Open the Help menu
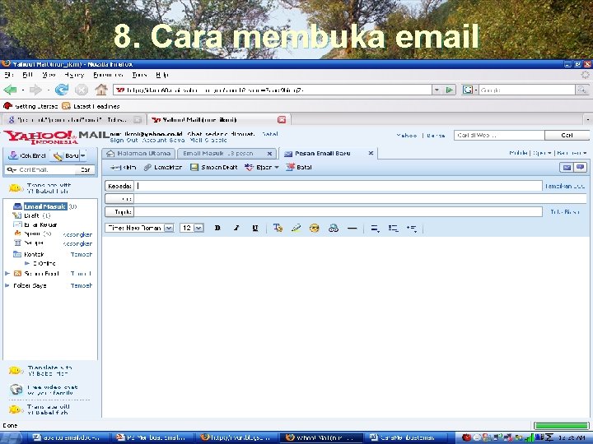The height and width of the screenshot is (444, 593). [x=162, y=75]
